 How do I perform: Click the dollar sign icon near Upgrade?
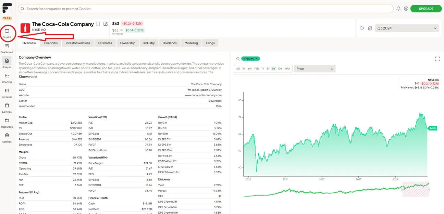click(x=406, y=9)
